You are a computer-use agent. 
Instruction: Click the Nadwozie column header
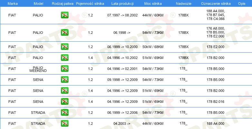coord(183,4)
